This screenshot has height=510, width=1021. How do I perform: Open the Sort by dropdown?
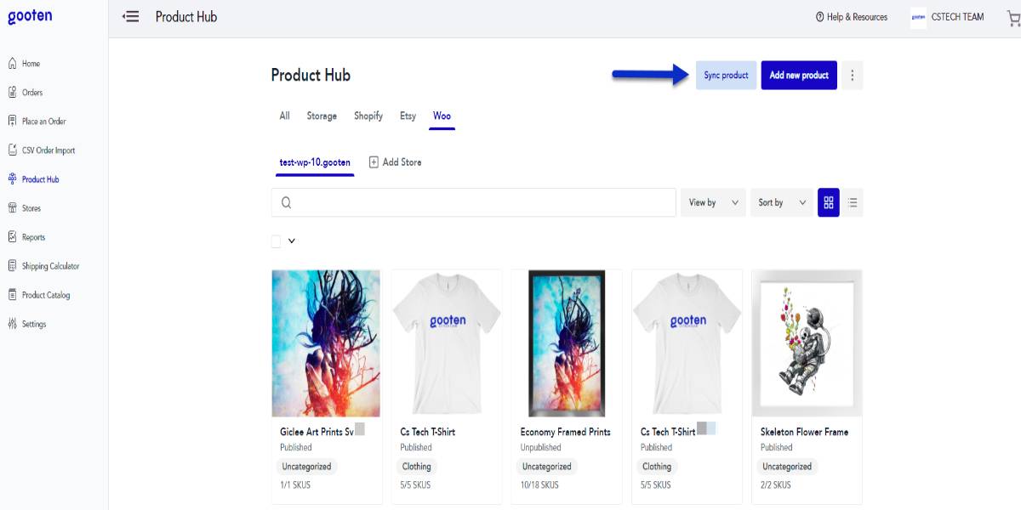click(x=782, y=202)
